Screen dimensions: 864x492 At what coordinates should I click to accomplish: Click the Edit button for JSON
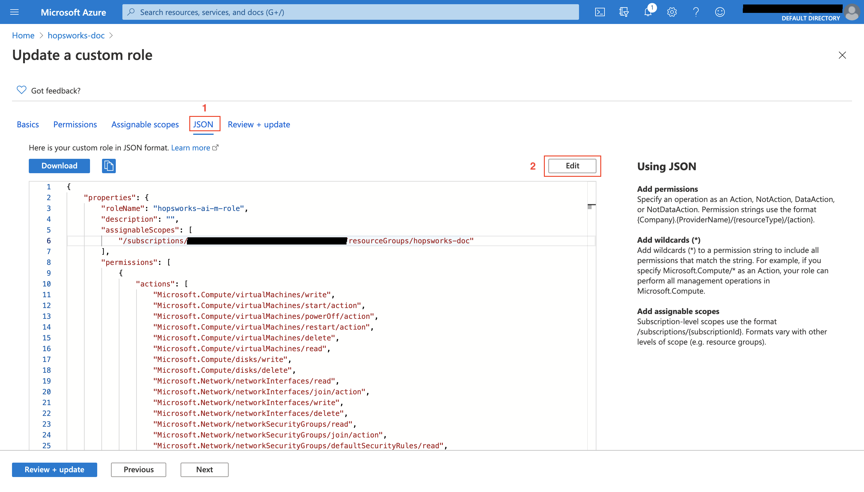(572, 166)
